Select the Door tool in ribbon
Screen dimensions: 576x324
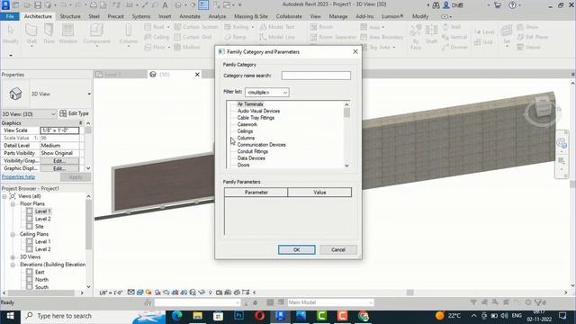click(x=49, y=34)
